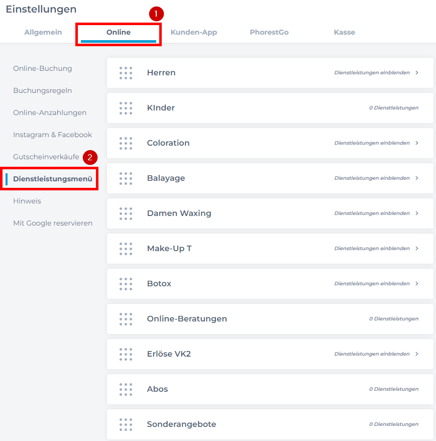Viewport: 436px width, 441px height.
Task: Select Mit Google reservieren in sidebar
Action: (53, 223)
